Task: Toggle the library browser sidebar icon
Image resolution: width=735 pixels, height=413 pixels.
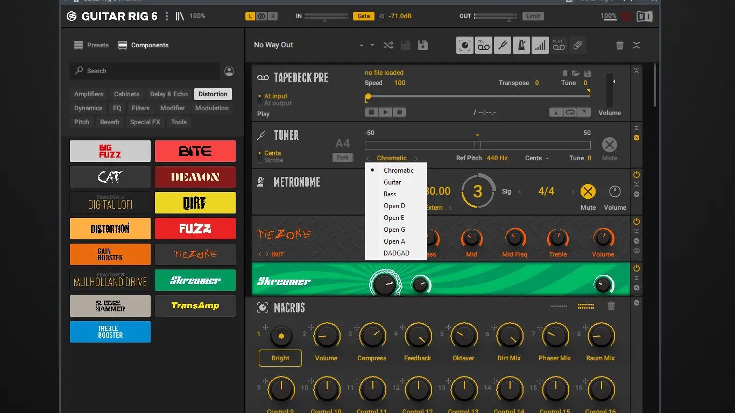Action: pyautogui.click(x=180, y=16)
